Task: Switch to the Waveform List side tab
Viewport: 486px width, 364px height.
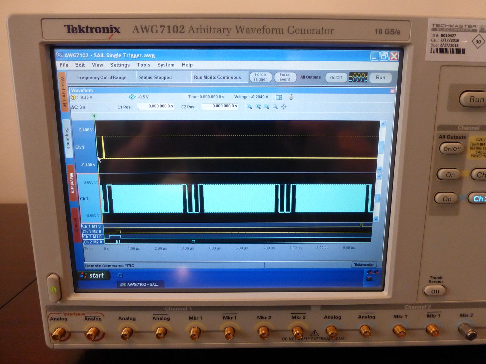Action: click(x=63, y=92)
